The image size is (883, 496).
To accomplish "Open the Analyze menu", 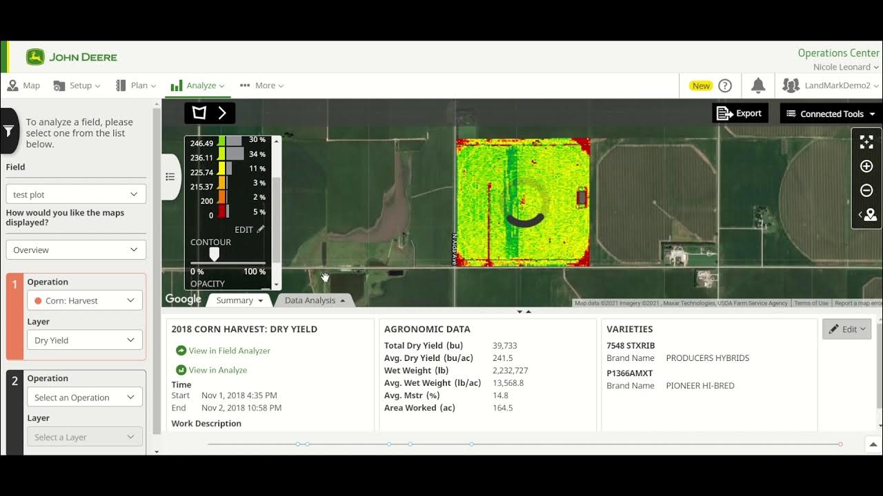I will [197, 85].
